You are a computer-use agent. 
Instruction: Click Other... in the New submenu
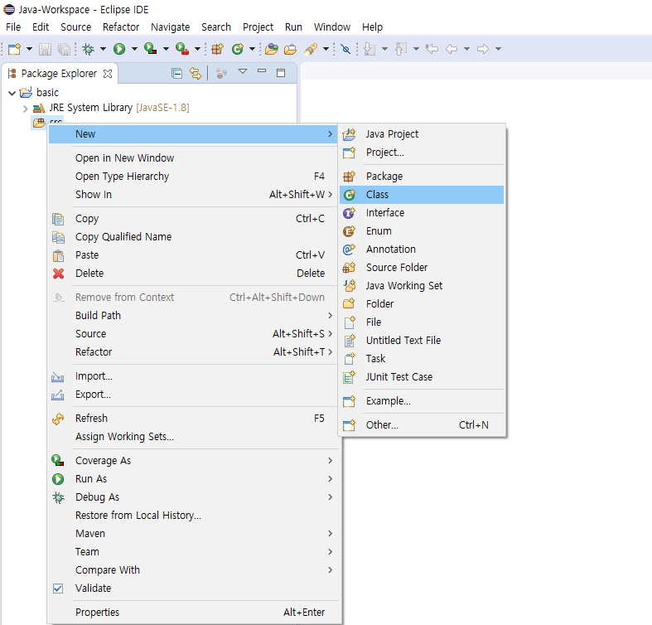click(422, 425)
